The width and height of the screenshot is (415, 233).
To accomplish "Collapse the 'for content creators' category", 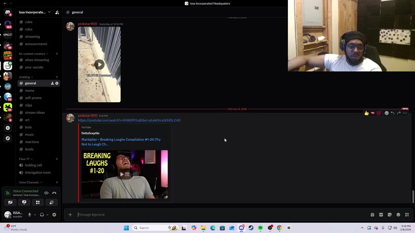I will [x=33, y=54].
